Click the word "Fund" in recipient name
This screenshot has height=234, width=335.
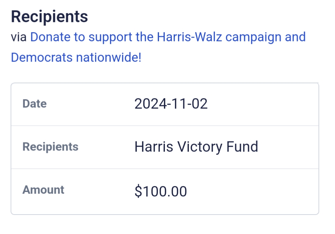[242, 147]
